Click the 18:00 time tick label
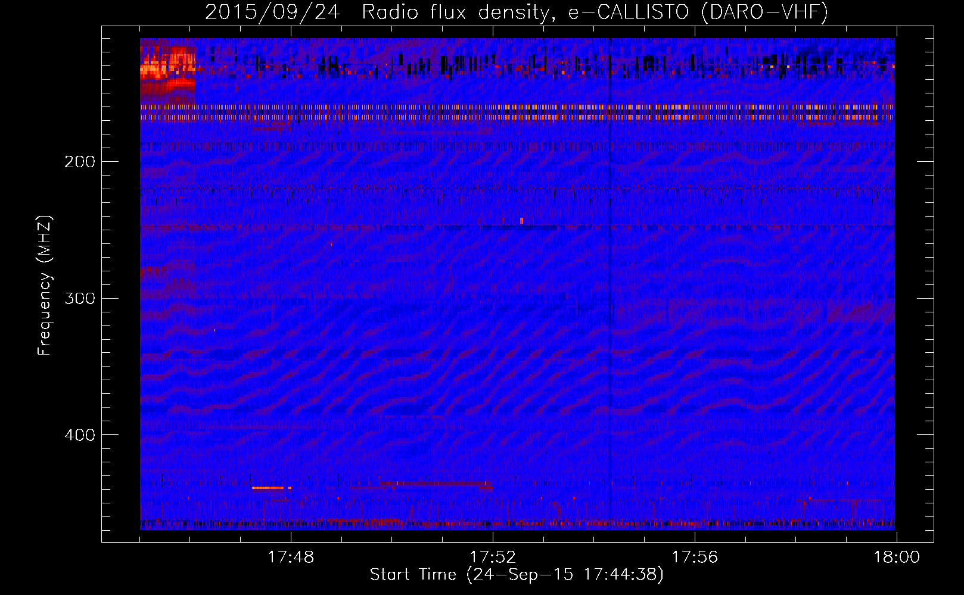The width and height of the screenshot is (964, 595). point(897,558)
